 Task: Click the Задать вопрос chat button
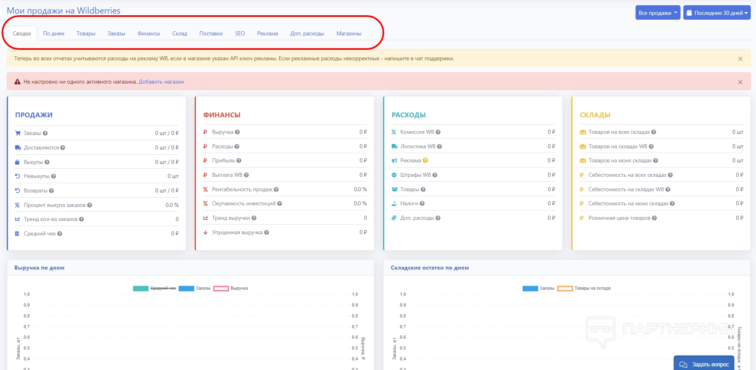coord(704,364)
